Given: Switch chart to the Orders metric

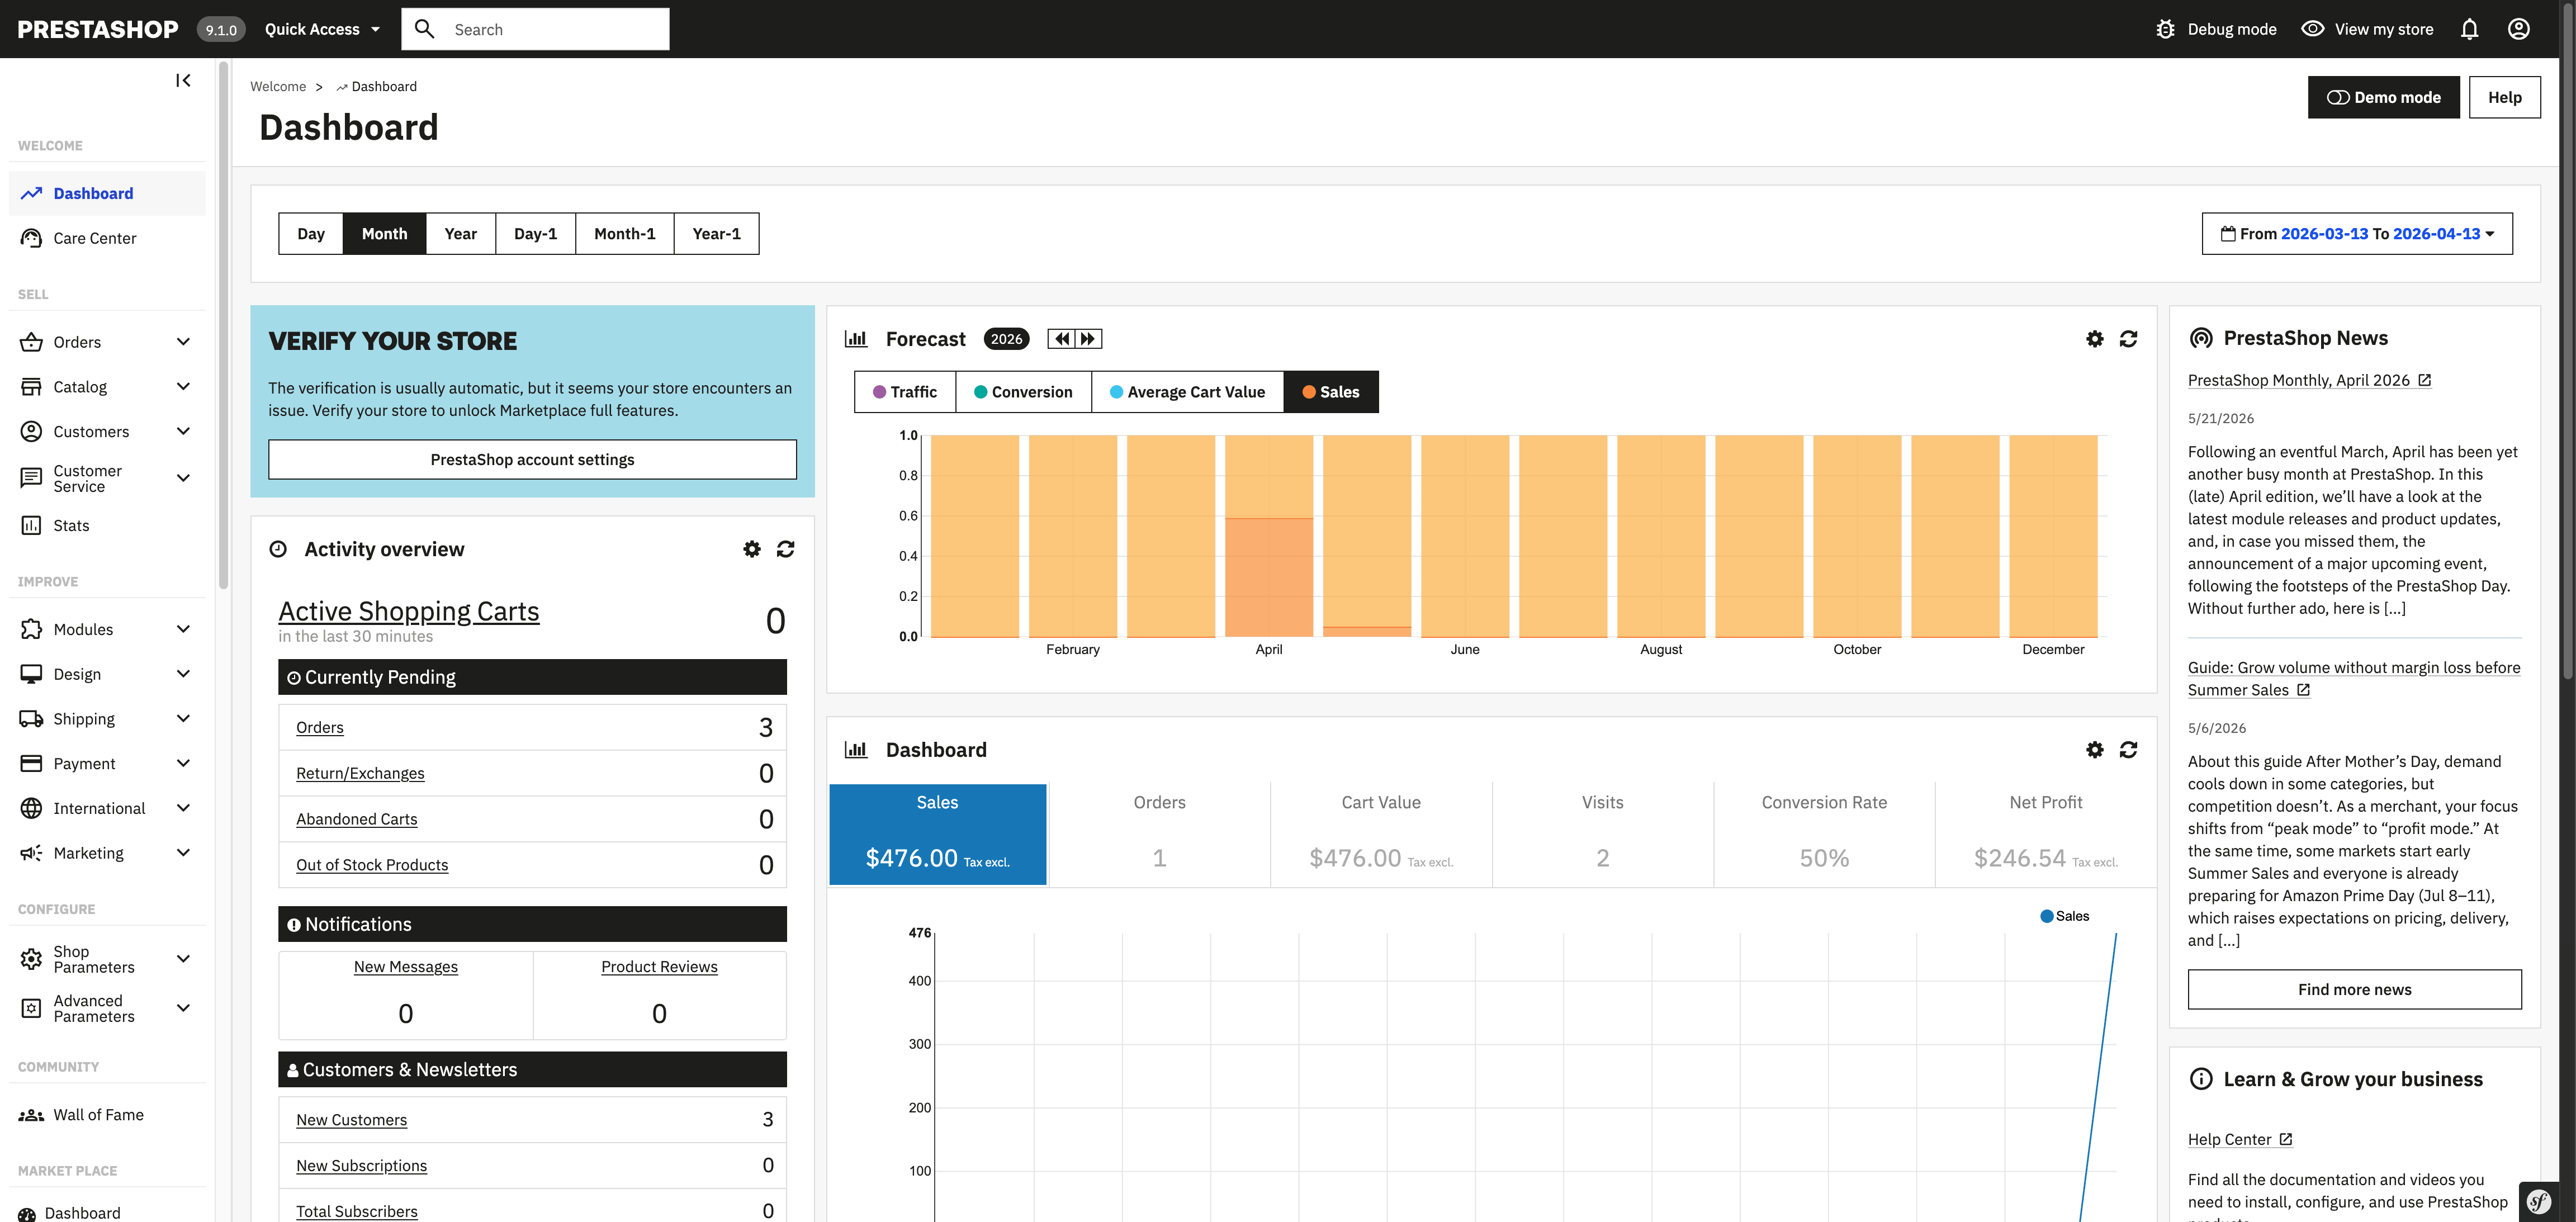Looking at the screenshot, I should [x=1160, y=835].
